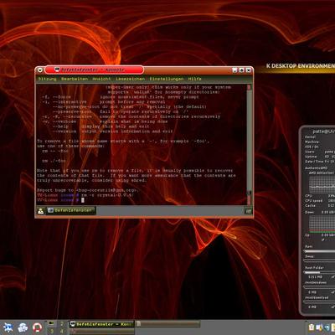Click the new session icon in Konsole's tab bar
Viewport: 335px width, 335px height.
[x=41, y=211]
